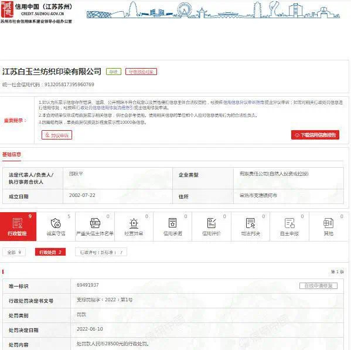Click the 守信激励对象 red tag
The height and width of the screenshot is (350, 351).
141,72
